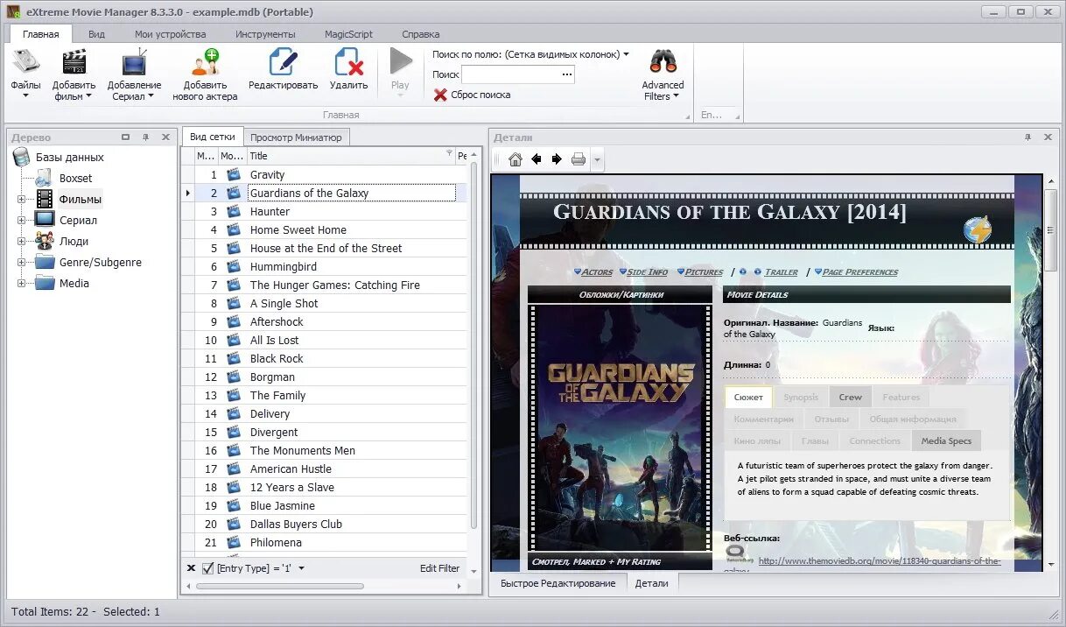Switch to Просмотр Миниатюр tab
Image resolution: width=1066 pixels, height=627 pixels.
pyautogui.click(x=296, y=137)
